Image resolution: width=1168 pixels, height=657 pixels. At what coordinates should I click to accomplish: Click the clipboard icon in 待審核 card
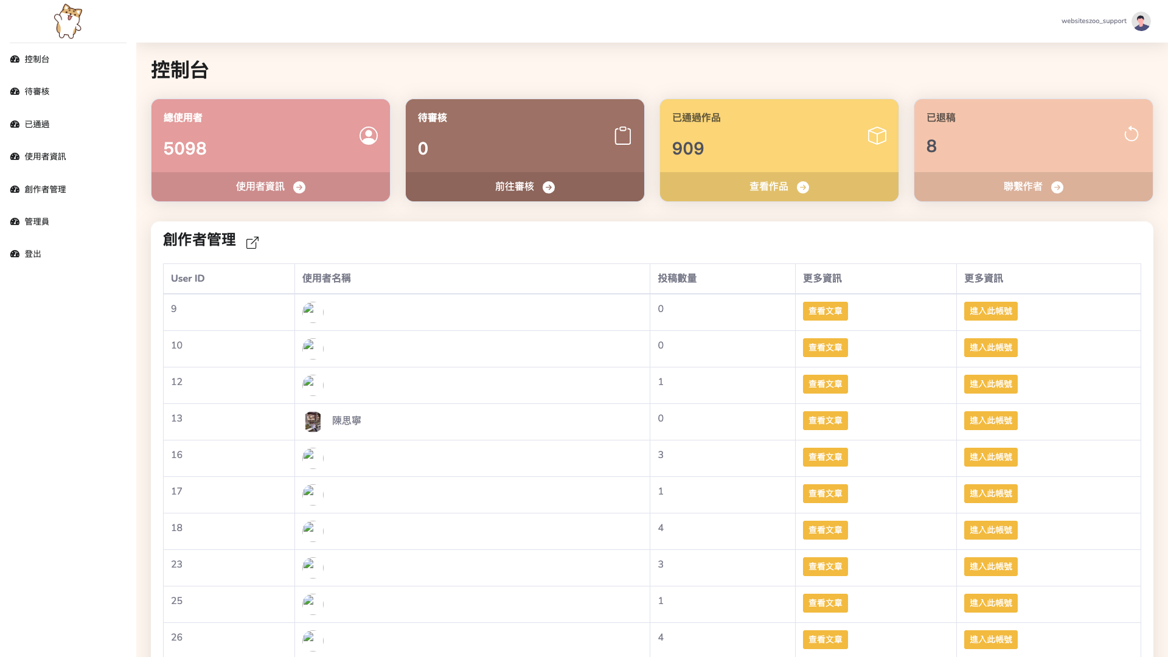[x=622, y=136]
